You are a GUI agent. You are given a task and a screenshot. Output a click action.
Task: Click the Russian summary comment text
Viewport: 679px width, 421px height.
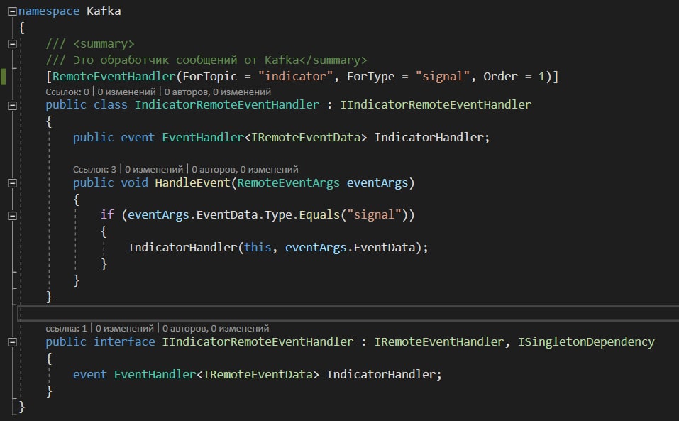point(186,60)
